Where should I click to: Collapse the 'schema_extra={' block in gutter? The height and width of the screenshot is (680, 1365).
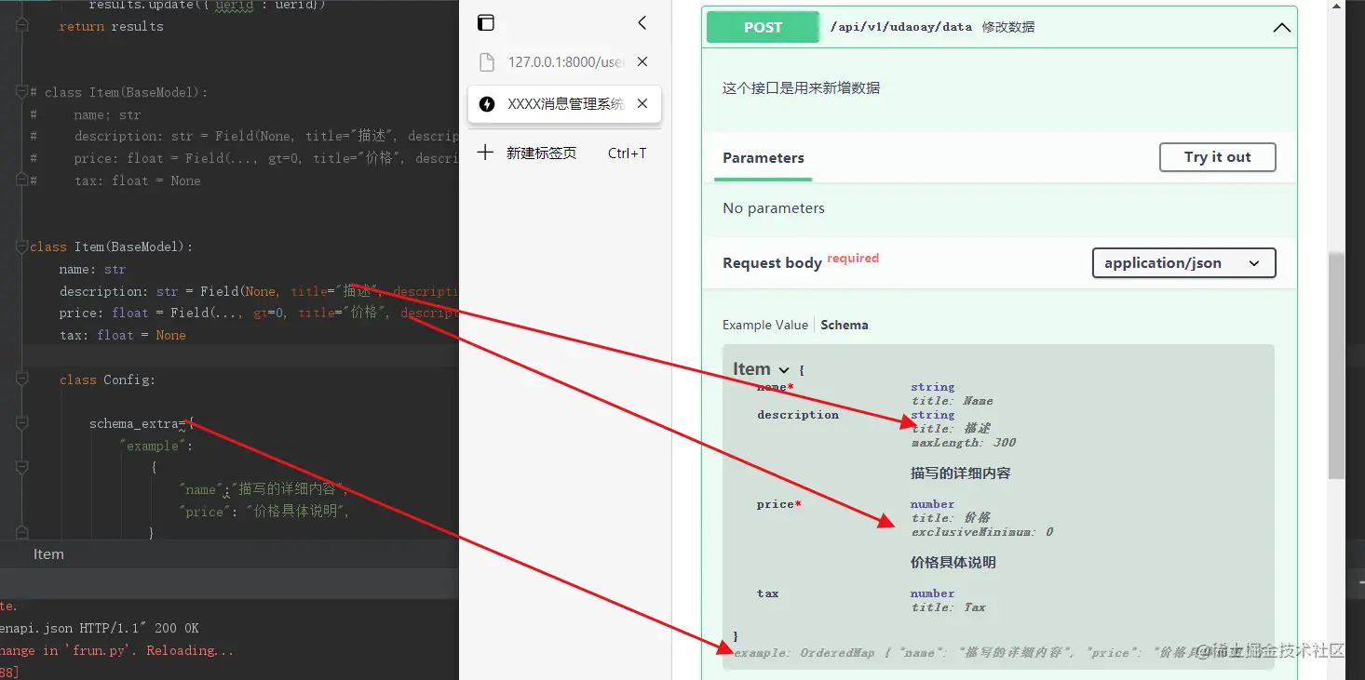pyautogui.click(x=24, y=424)
